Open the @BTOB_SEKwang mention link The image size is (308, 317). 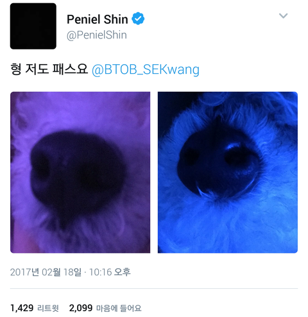click(146, 69)
